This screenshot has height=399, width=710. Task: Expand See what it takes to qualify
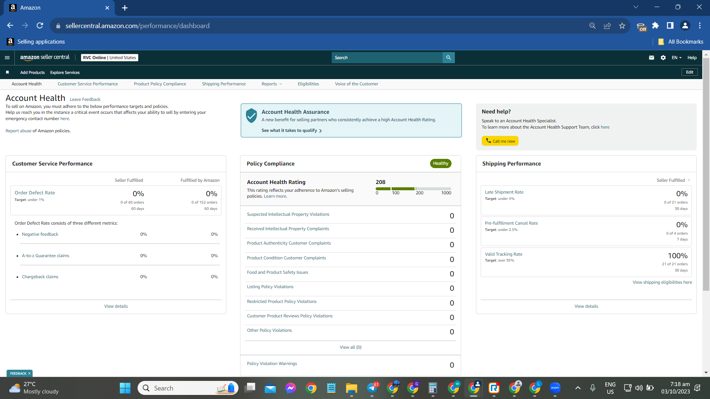pos(291,130)
